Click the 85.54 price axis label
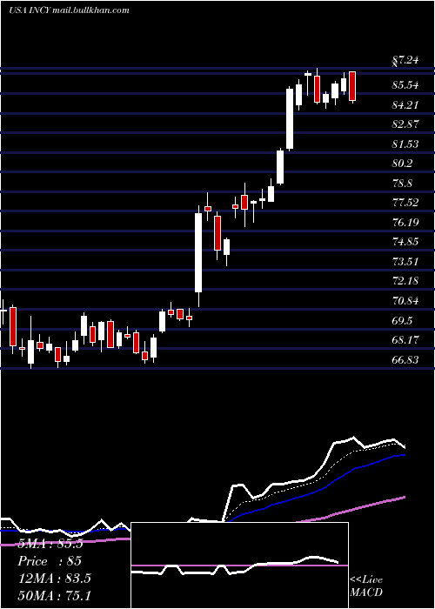435x609 pixels. (x=405, y=84)
